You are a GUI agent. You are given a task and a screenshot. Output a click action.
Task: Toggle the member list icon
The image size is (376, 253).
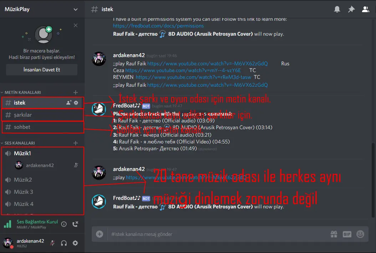365,9
